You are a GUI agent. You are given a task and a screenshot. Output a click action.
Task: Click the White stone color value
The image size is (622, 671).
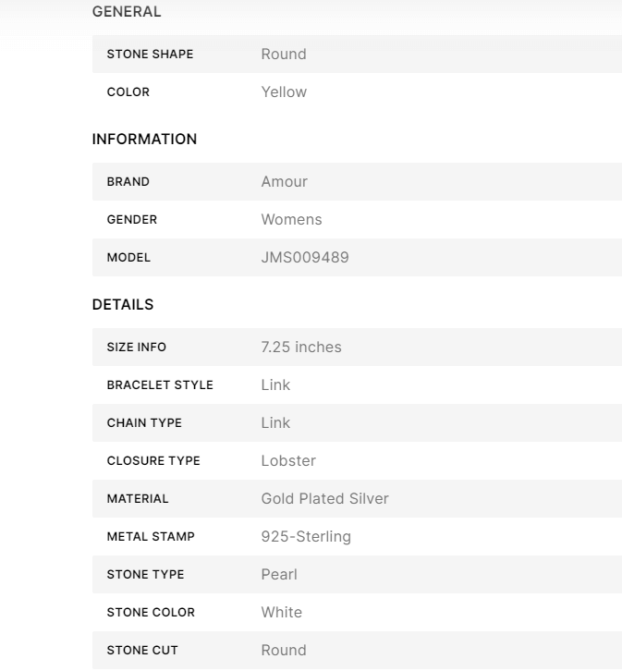[x=281, y=613]
